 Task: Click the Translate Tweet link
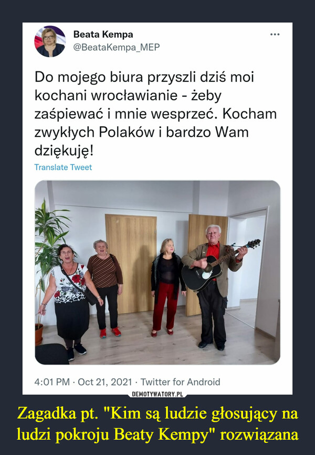point(63,167)
